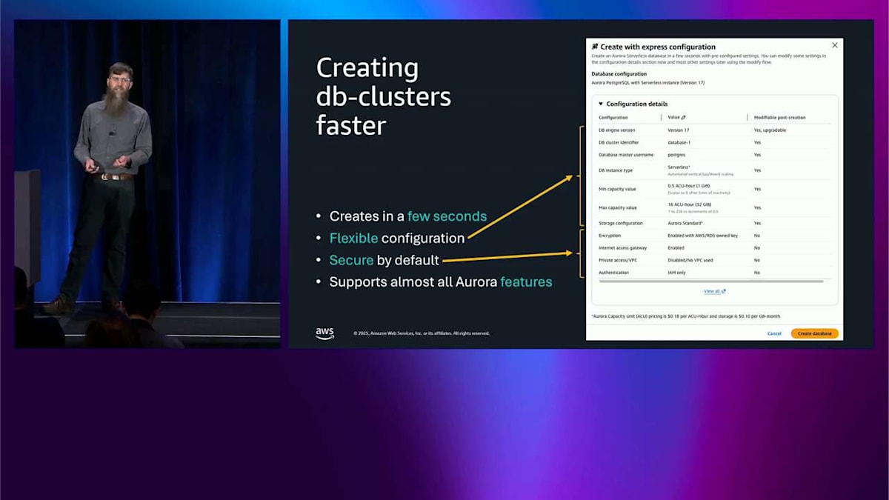The height and width of the screenshot is (500, 889).
Task: Click the 'Flexible configuration' bullet
Action: [397, 239]
